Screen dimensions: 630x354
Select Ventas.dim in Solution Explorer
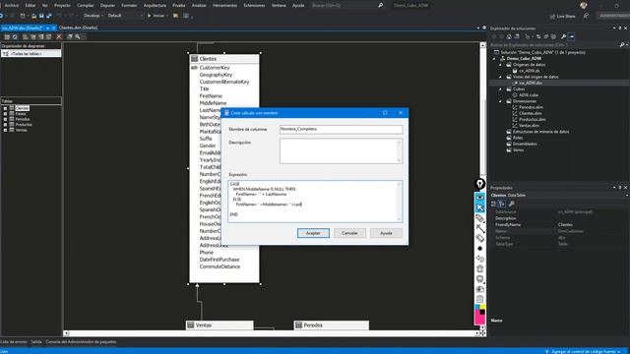pos(529,126)
